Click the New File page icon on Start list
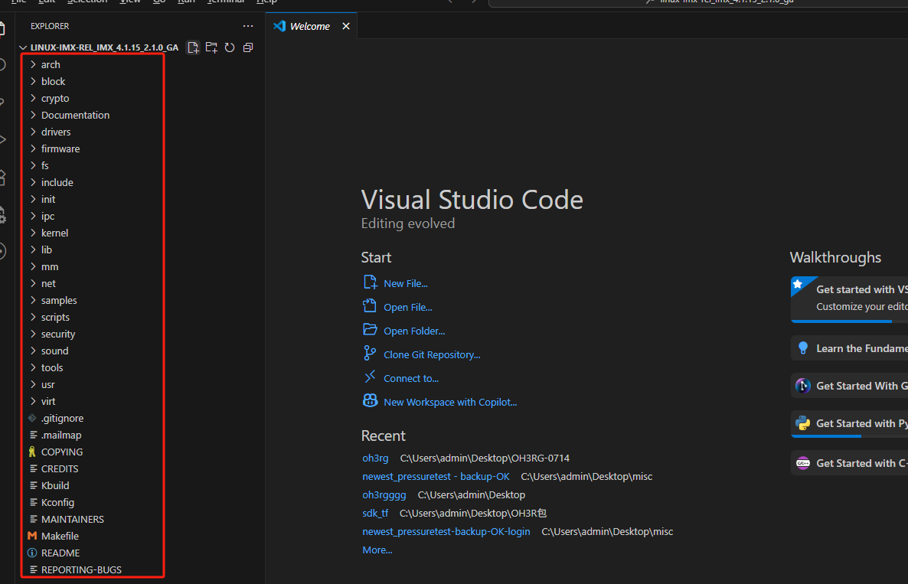Screen dimensions: 908x584 [x=370, y=282]
